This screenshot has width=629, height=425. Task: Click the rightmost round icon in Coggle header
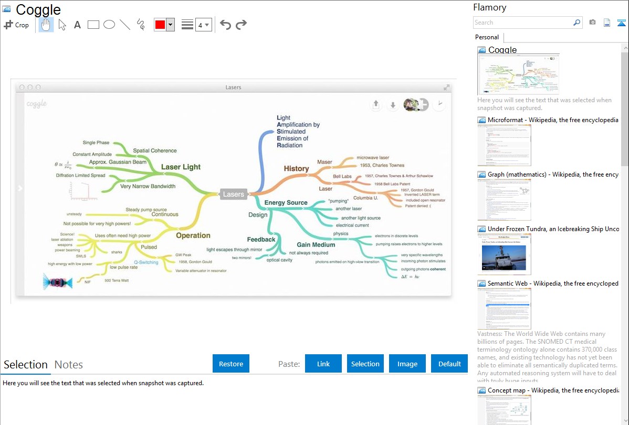coord(439,104)
